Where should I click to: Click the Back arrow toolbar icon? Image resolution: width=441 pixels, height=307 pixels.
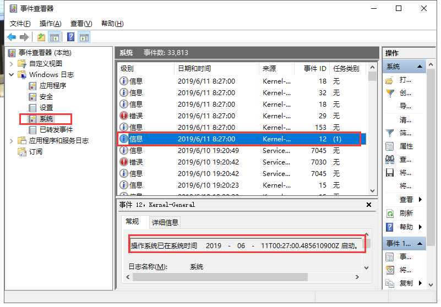pos(12,37)
